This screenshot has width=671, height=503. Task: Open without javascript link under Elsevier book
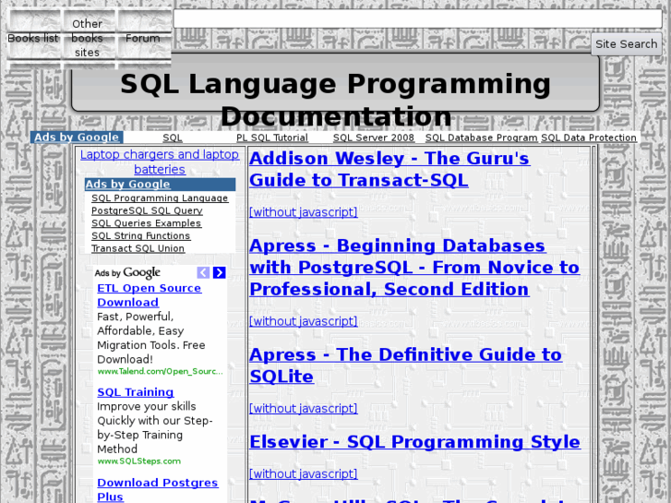click(303, 473)
